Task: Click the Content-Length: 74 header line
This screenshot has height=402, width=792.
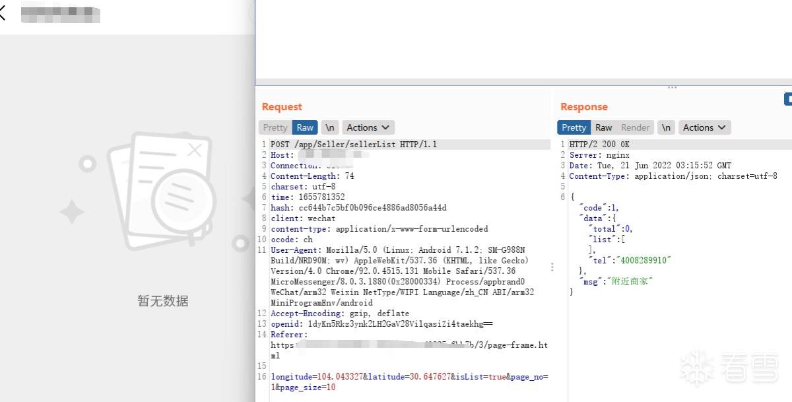Action: coord(312,176)
